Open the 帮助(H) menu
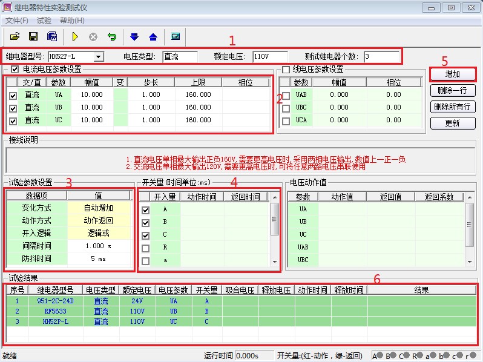This screenshot has width=483, height=362. click(x=72, y=21)
